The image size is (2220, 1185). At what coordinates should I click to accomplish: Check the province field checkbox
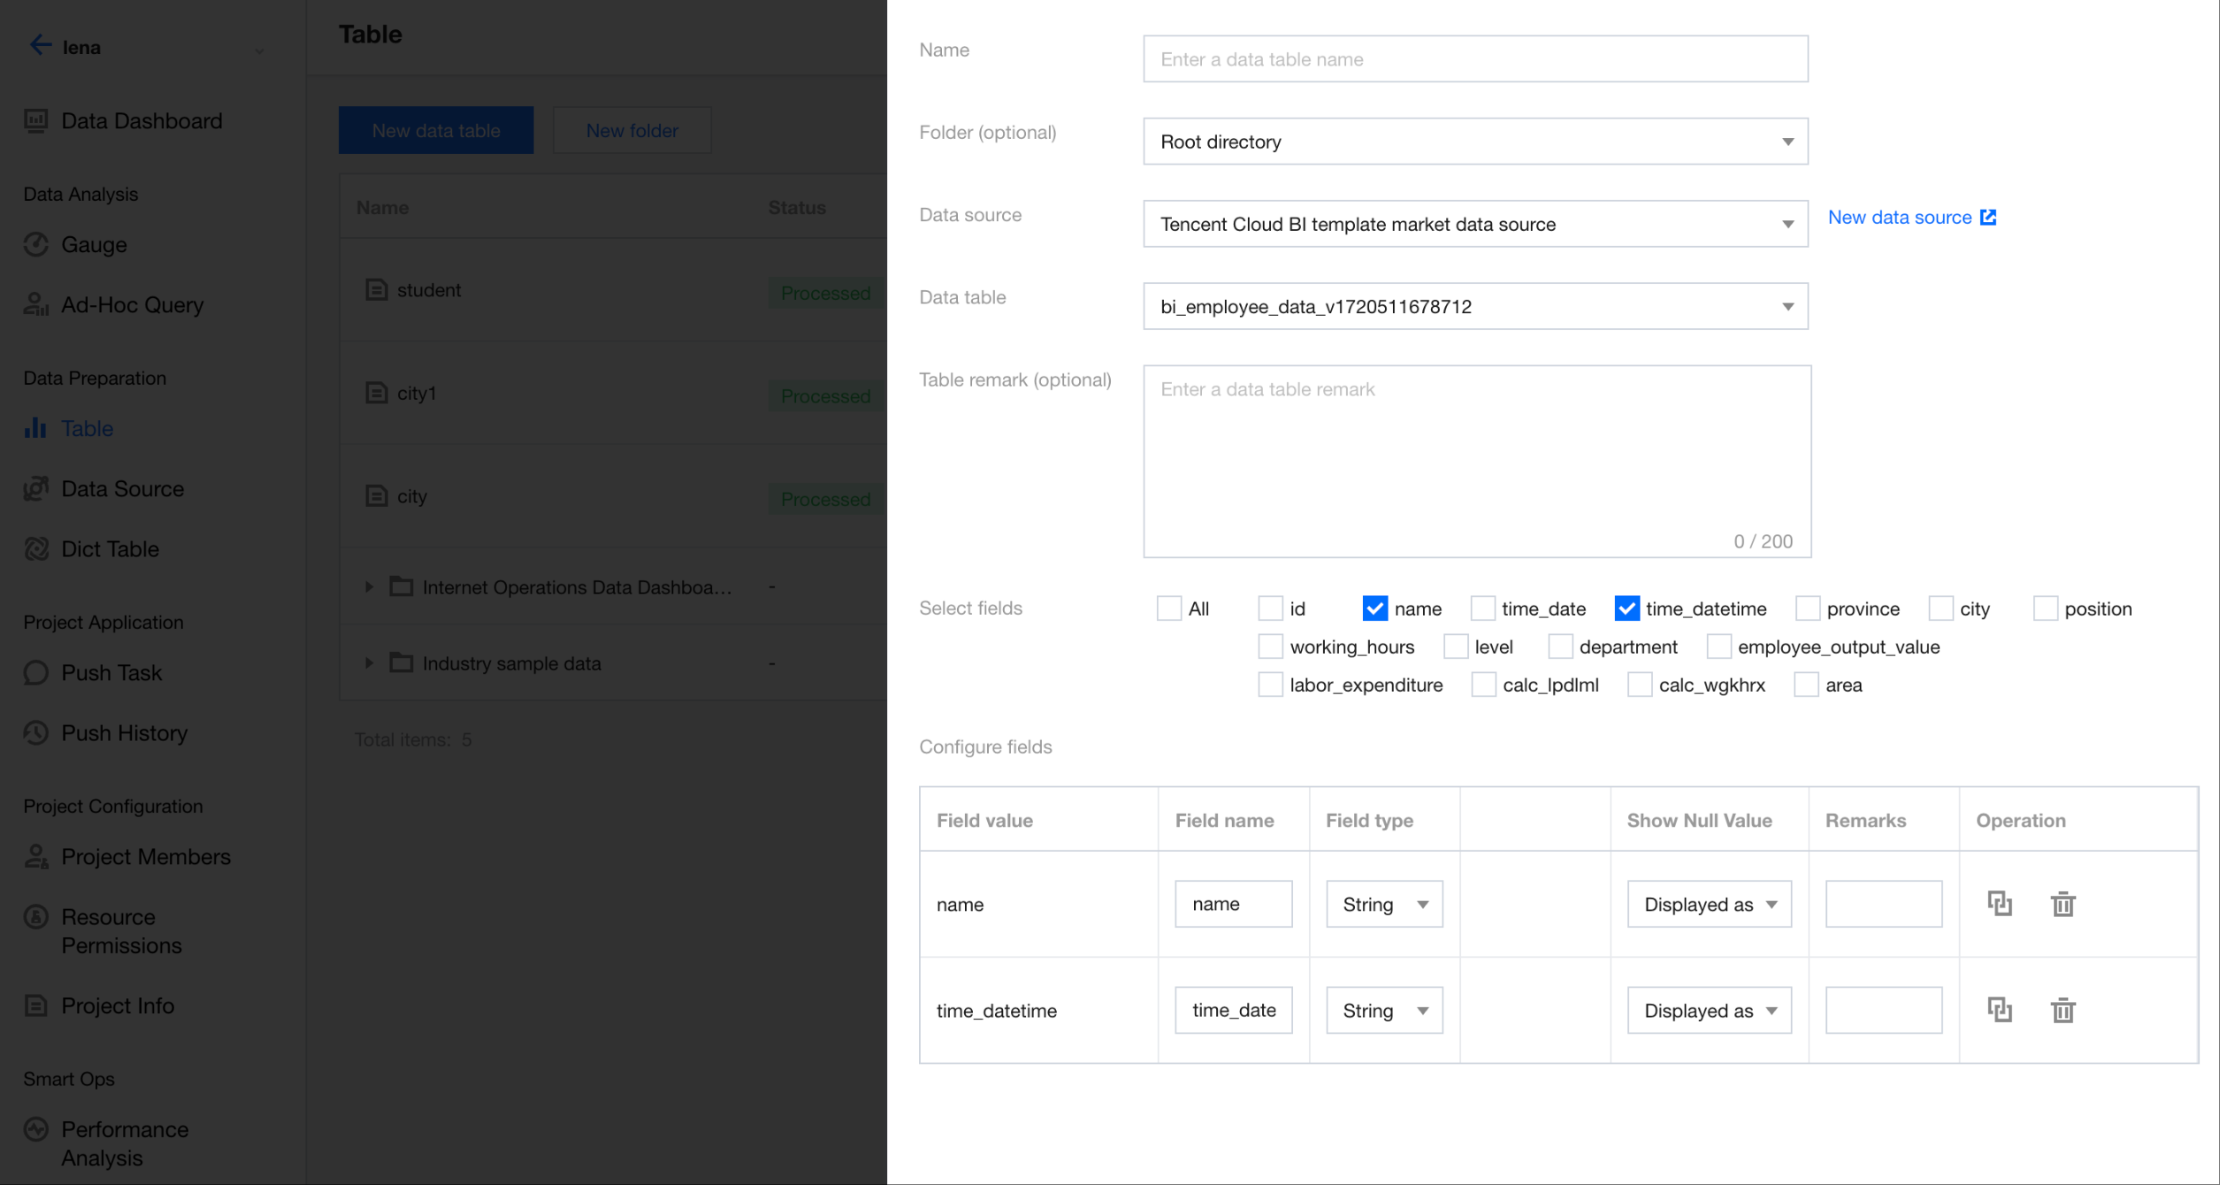coord(1808,608)
